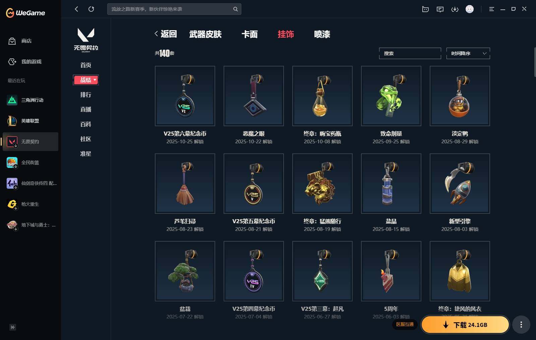Expand the 时间降序 sort dropdown
The image size is (536, 340).
468,53
